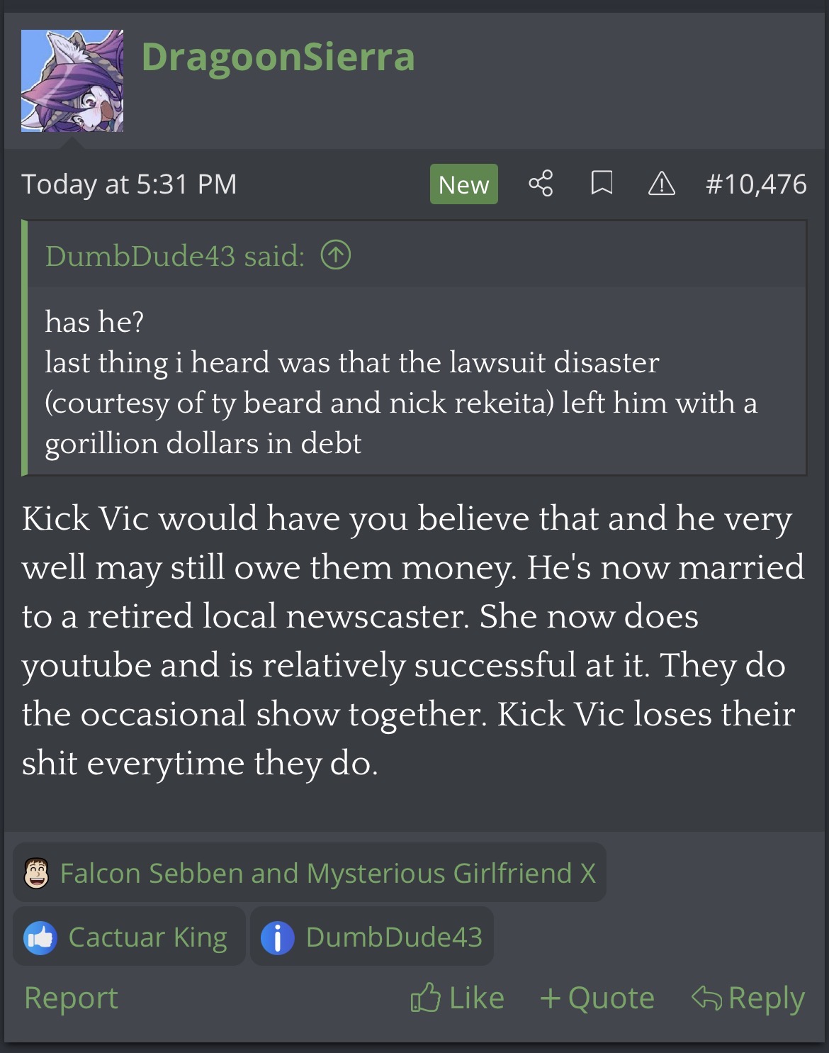The height and width of the screenshot is (1053, 829).
Task: Click the Reply button text
Action: pos(767,998)
